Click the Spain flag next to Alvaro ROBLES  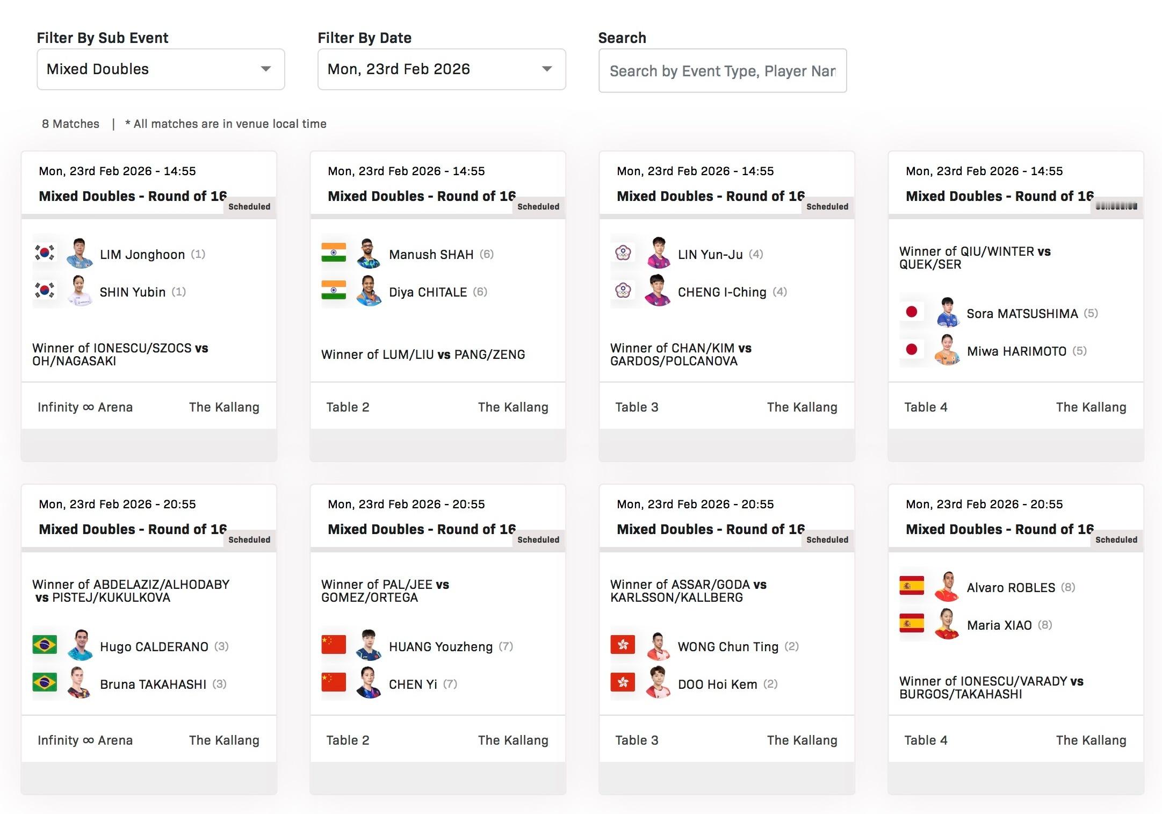tap(912, 586)
